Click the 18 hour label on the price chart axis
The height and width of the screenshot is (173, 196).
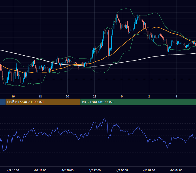tap(40, 97)
